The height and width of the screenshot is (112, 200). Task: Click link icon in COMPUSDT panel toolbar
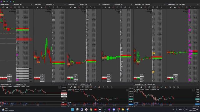pyautogui.click(x=71, y=7)
